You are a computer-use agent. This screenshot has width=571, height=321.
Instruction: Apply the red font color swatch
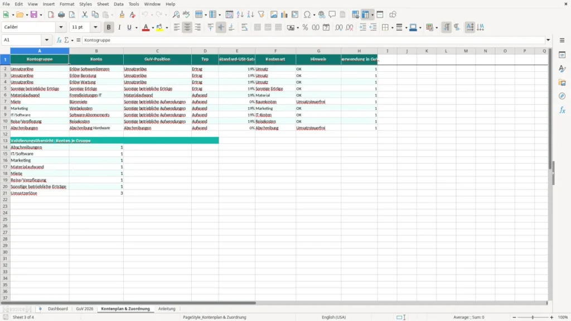tap(146, 27)
